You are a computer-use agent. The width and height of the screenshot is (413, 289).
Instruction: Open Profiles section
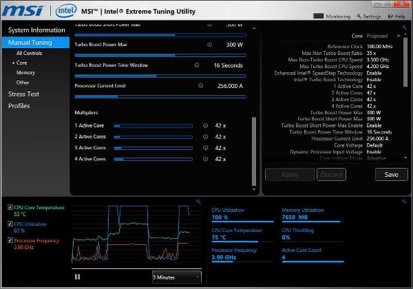[x=19, y=106]
